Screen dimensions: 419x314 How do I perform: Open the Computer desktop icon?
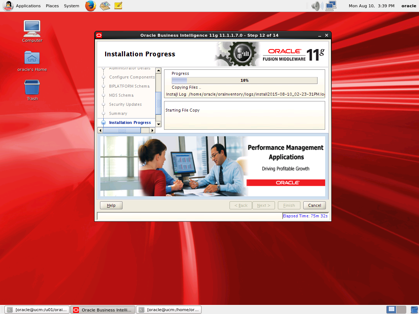(x=32, y=31)
